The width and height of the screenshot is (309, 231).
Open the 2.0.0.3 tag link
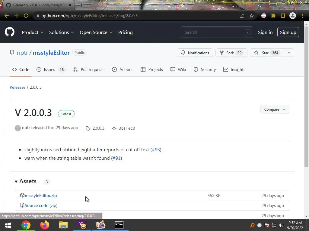coord(98,128)
